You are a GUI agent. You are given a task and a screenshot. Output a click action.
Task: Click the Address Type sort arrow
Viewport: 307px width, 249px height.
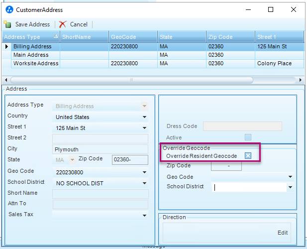(56, 37)
